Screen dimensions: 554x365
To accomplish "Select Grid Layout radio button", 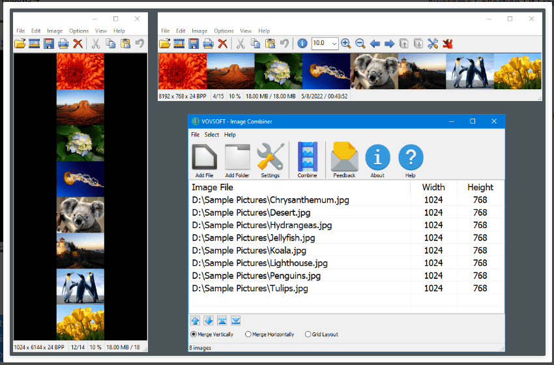I will click(321, 334).
